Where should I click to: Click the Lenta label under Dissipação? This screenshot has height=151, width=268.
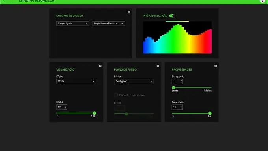175,91
